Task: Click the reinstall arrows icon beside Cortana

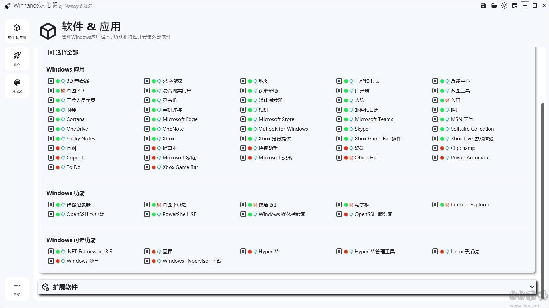Action: pyautogui.click(x=63, y=119)
